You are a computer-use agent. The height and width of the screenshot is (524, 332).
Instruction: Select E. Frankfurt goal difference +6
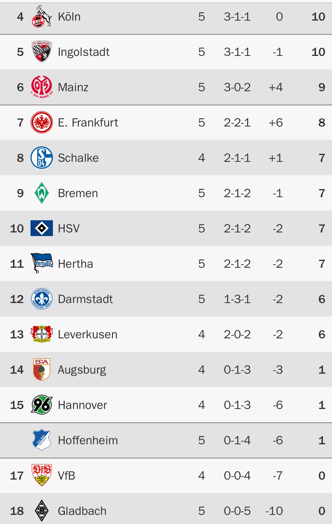coord(276,123)
